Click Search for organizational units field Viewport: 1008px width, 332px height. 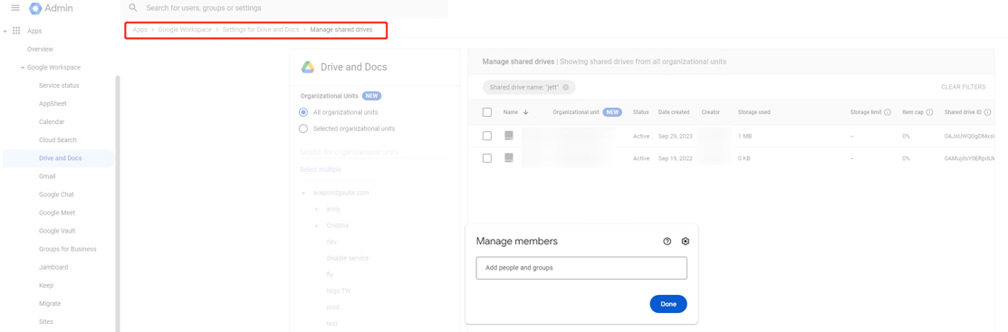[373, 152]
